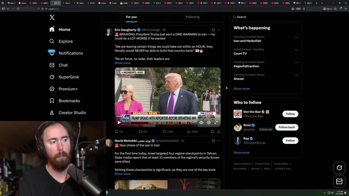The image size is (349, 196).
Task: Go back in the browser
Action: pyautogui.click(x=8, y=9)
